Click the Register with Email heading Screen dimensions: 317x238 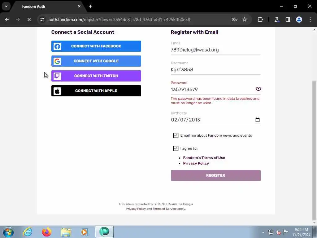194,32
